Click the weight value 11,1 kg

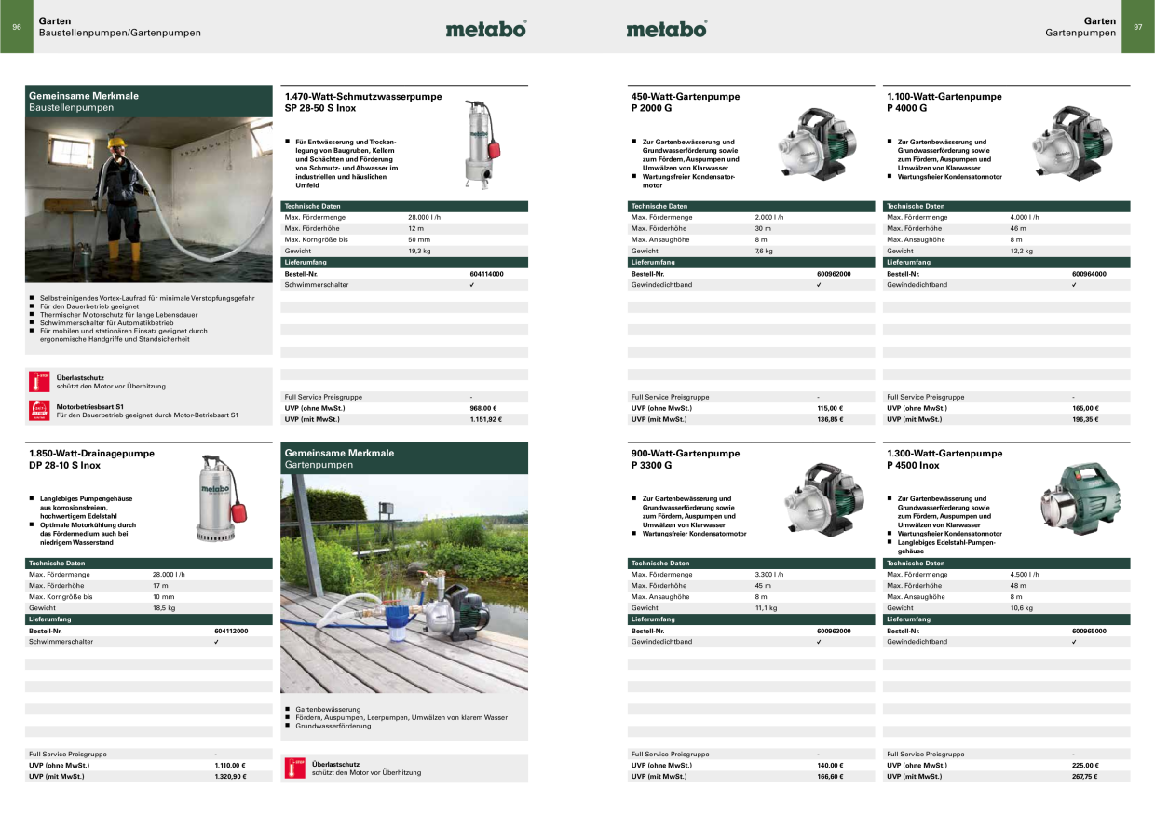click(766, 607)
